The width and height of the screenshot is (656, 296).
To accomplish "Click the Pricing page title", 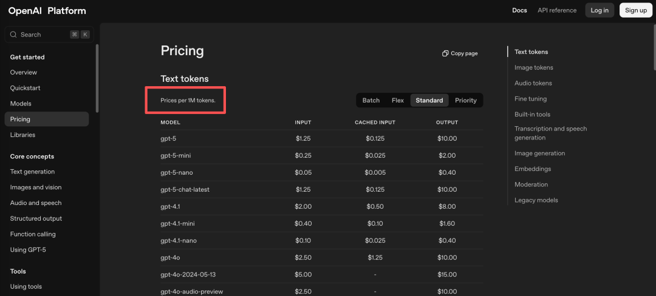I will coord(182,51).
